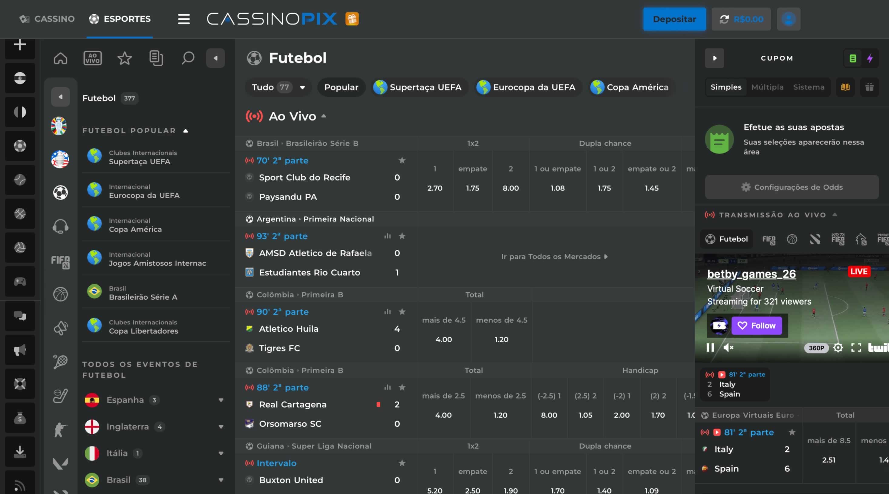
Task: Expand the Espanha leagues list
Action: [221, 400]
